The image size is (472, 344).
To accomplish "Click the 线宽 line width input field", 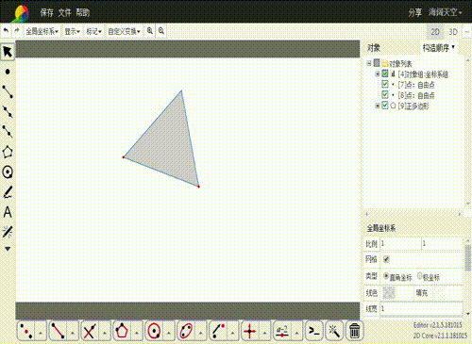I will 421,308.
